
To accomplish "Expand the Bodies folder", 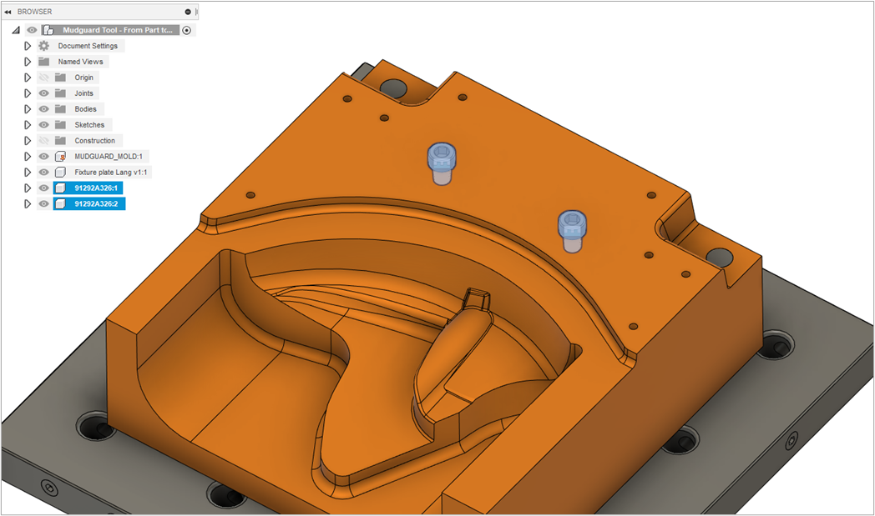I will (x=28, y=108).
